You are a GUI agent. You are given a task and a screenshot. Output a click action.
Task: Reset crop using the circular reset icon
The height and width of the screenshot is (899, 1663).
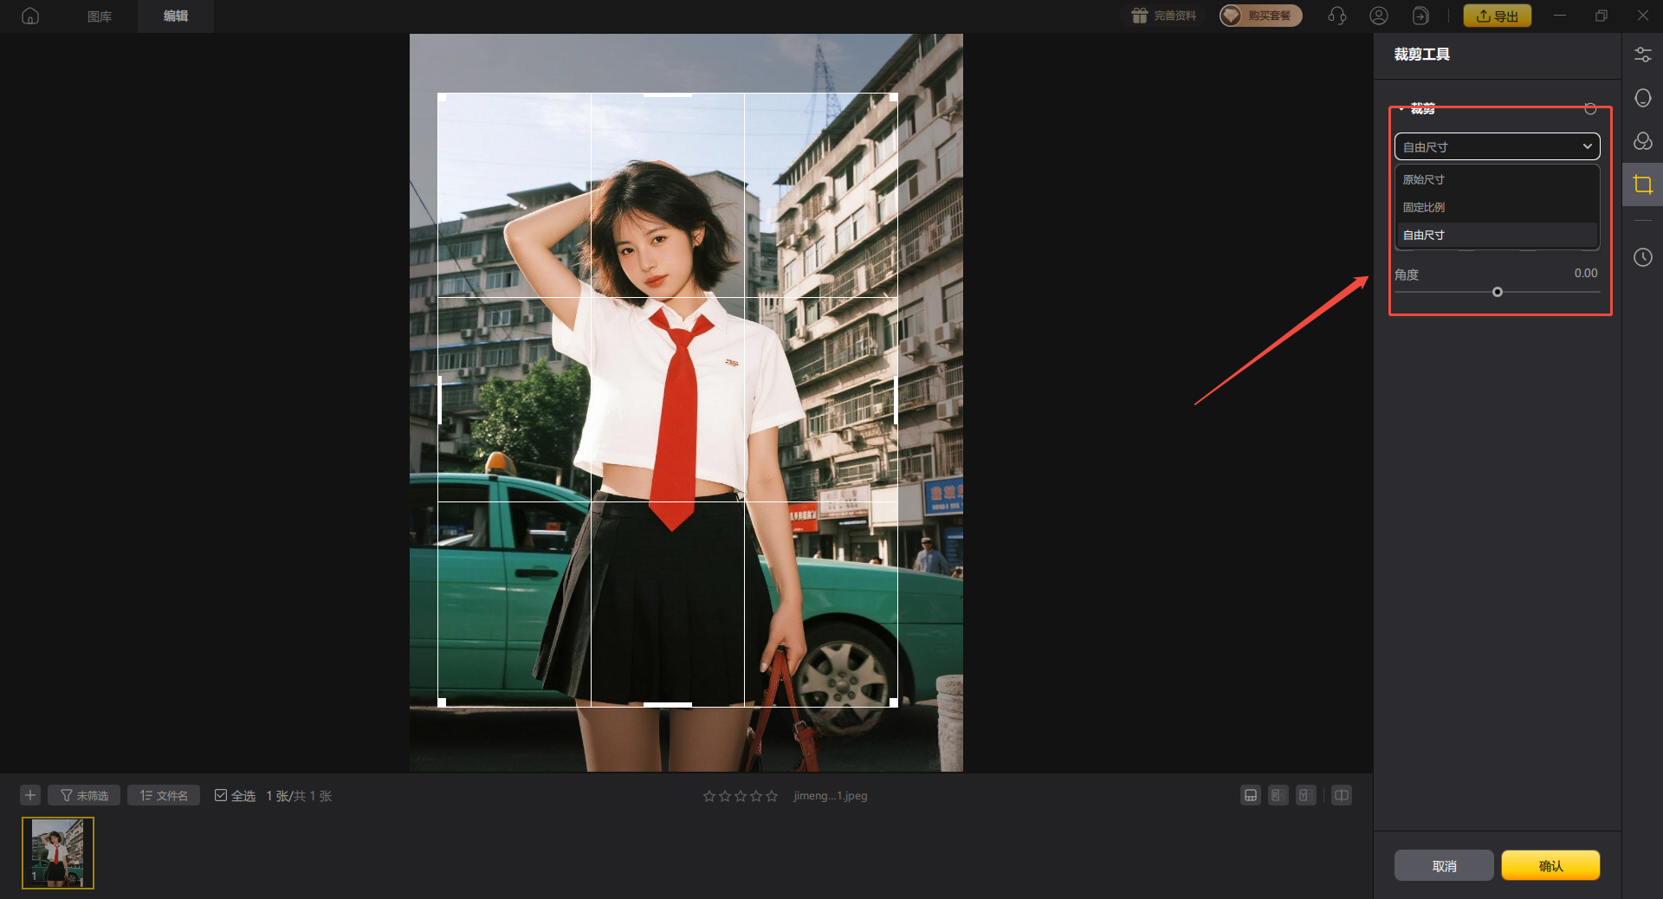[1590, 108]
